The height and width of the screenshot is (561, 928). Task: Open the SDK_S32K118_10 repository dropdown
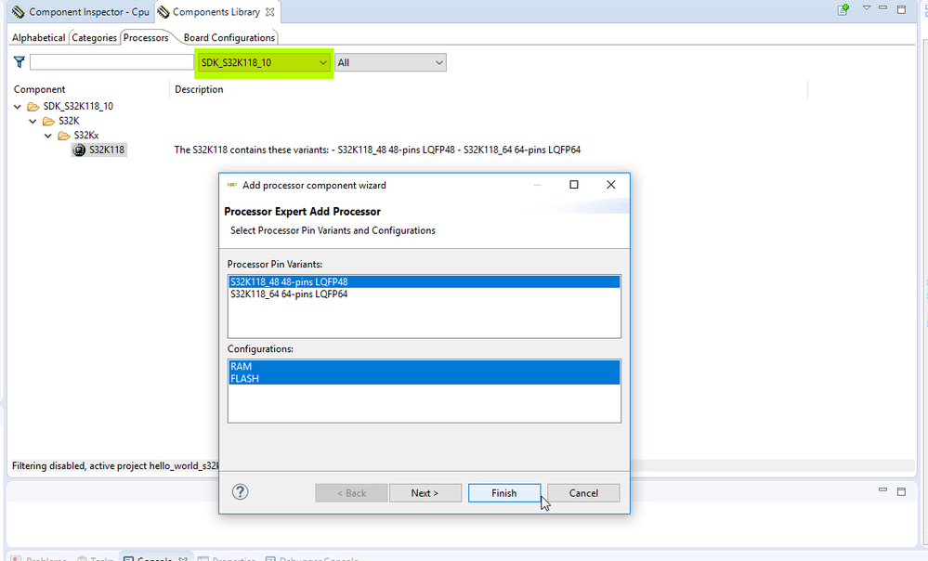pos(264,62)
